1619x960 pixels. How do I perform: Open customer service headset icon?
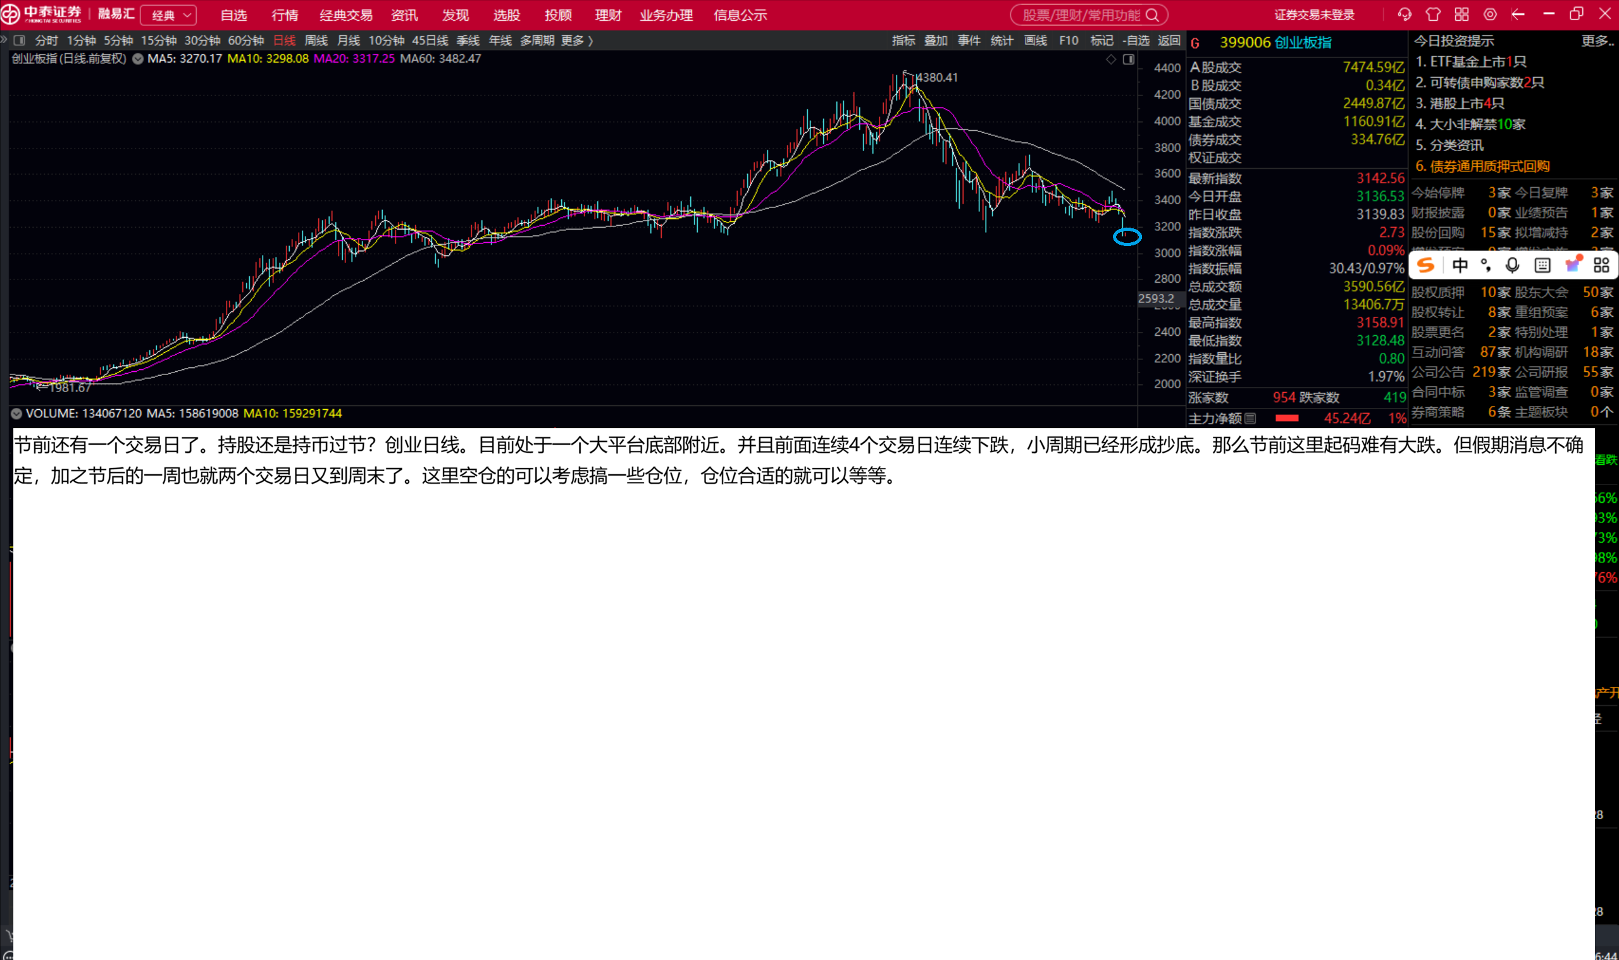tap(1404, 15)
